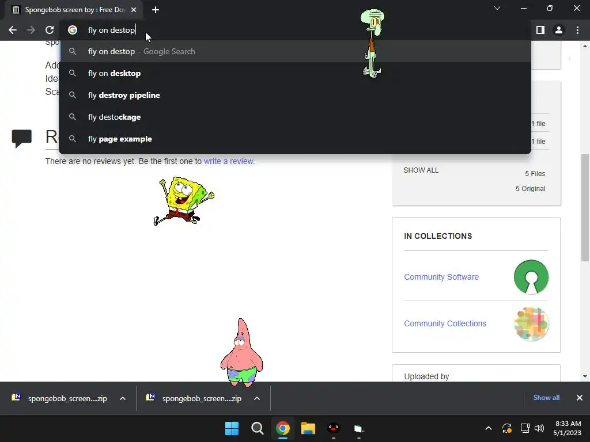The width and height of the screenshot is (590, 442).
Task: Choose the 'fly on desktop' suggestion
Action: (295, 73)
